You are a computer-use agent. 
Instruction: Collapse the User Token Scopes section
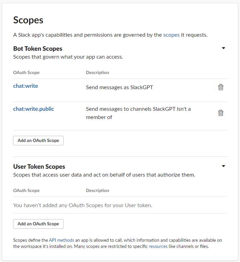[x=224, y=166]
